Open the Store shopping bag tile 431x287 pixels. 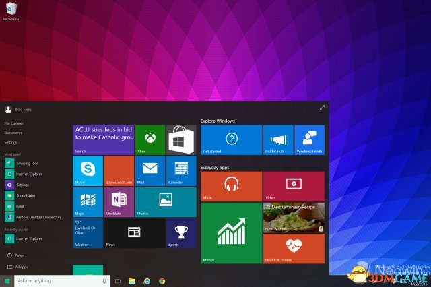pos(181,140)
